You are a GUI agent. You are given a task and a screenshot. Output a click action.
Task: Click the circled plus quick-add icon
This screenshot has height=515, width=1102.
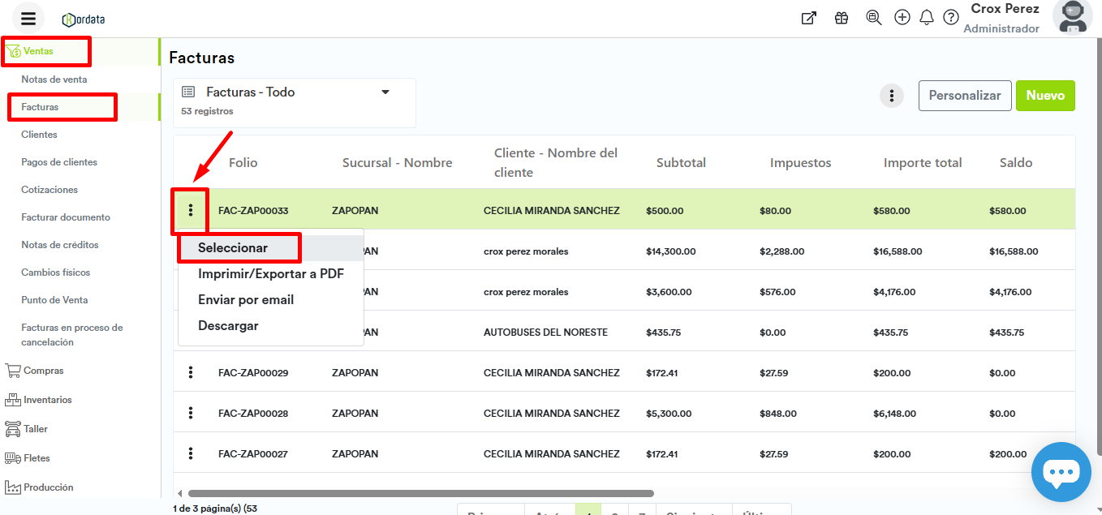coord(902,18)
